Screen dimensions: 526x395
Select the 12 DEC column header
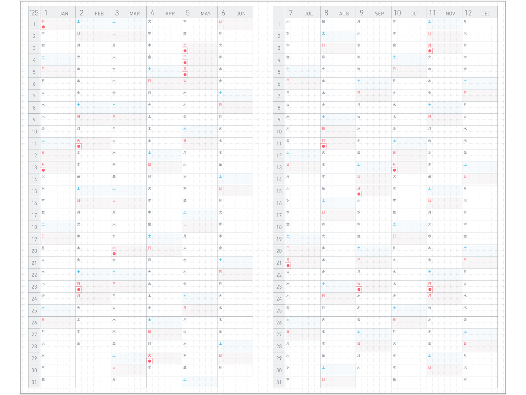(x=480, y=12)
